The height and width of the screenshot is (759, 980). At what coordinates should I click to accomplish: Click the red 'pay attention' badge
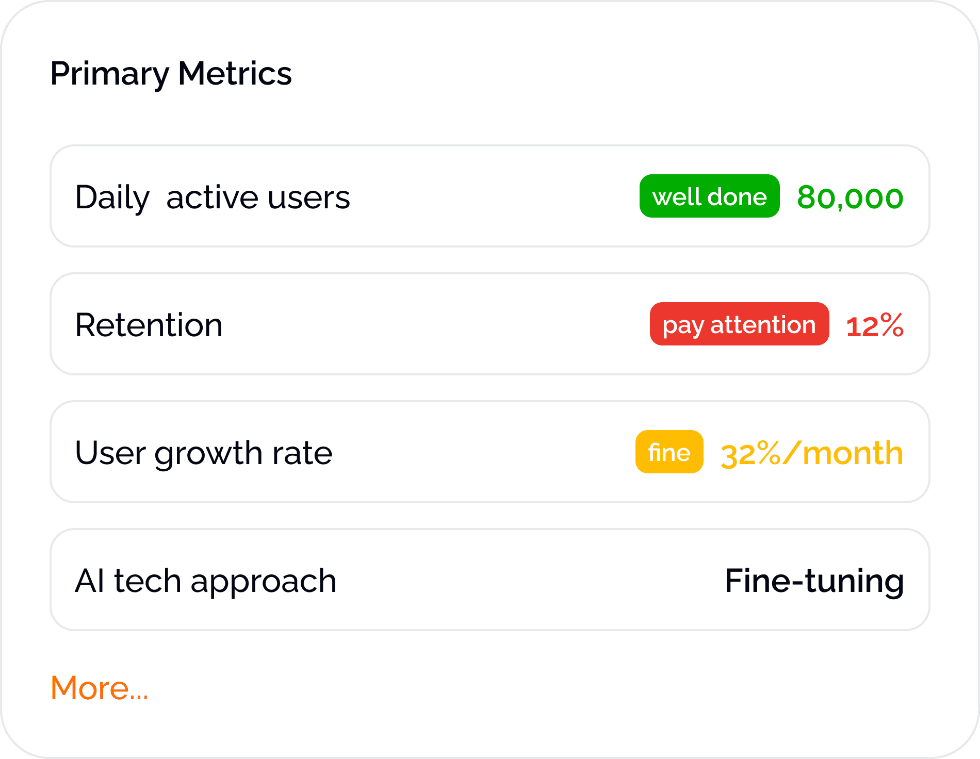739,324
